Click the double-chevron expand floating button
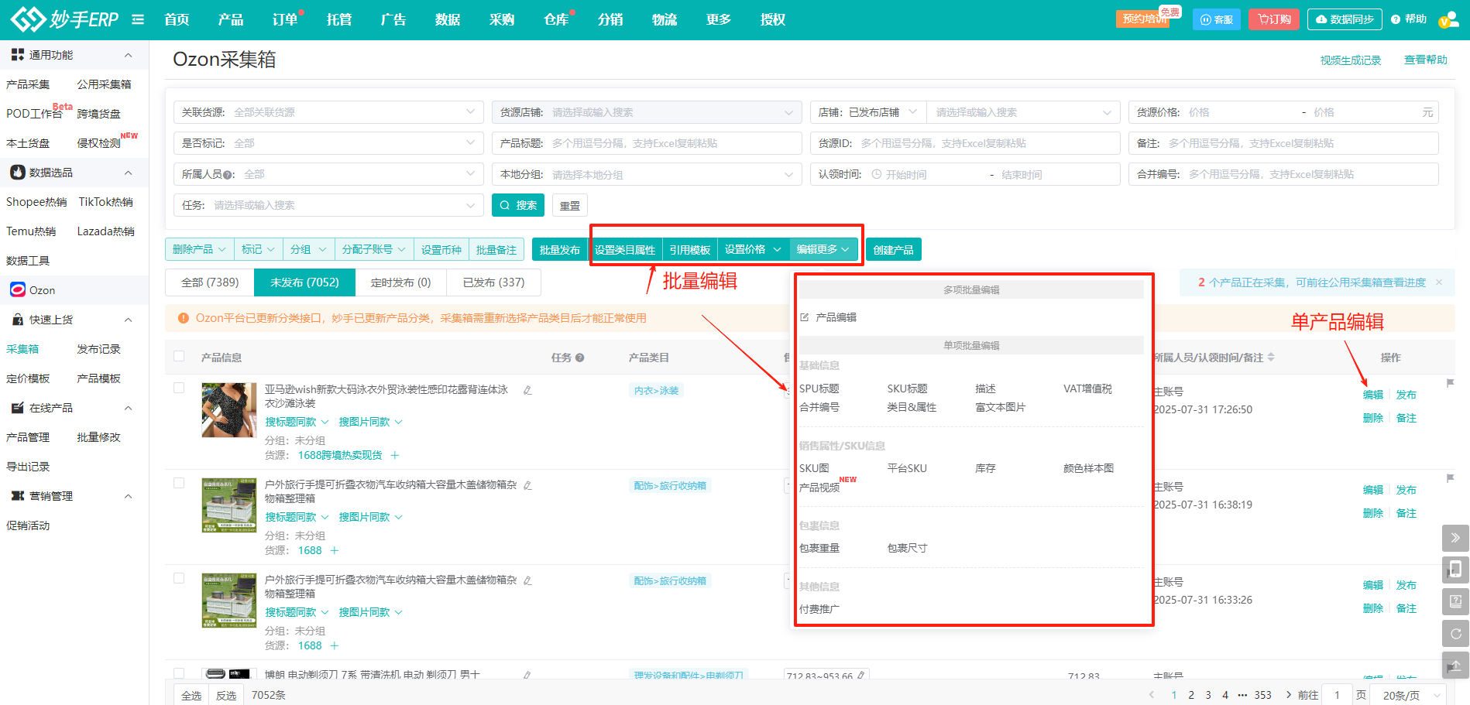 click(x=1455, y=538)
